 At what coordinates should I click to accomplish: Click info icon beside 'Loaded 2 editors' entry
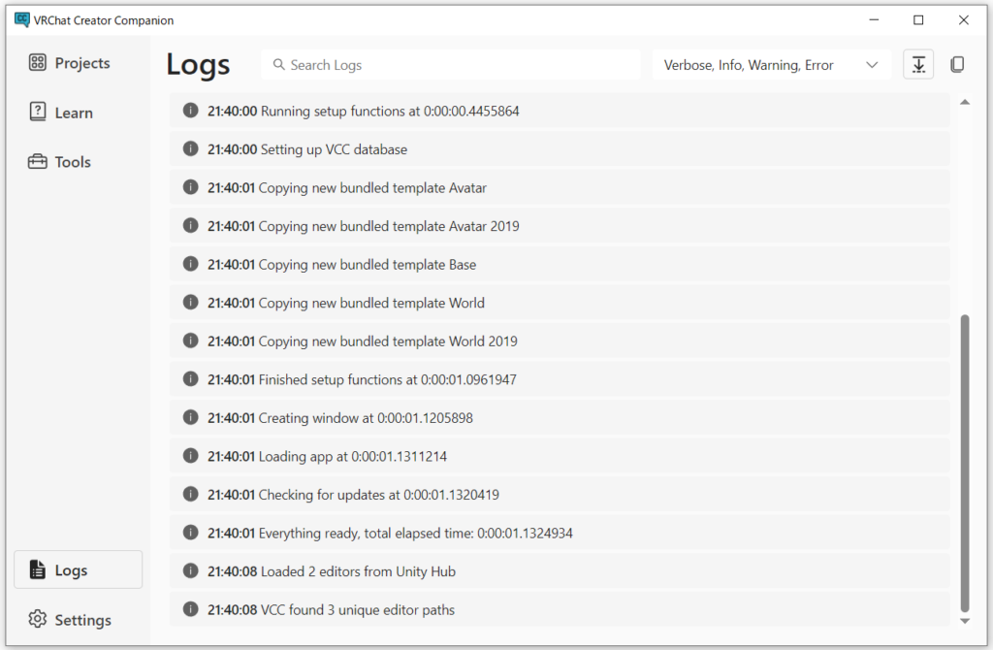(191, 570)
